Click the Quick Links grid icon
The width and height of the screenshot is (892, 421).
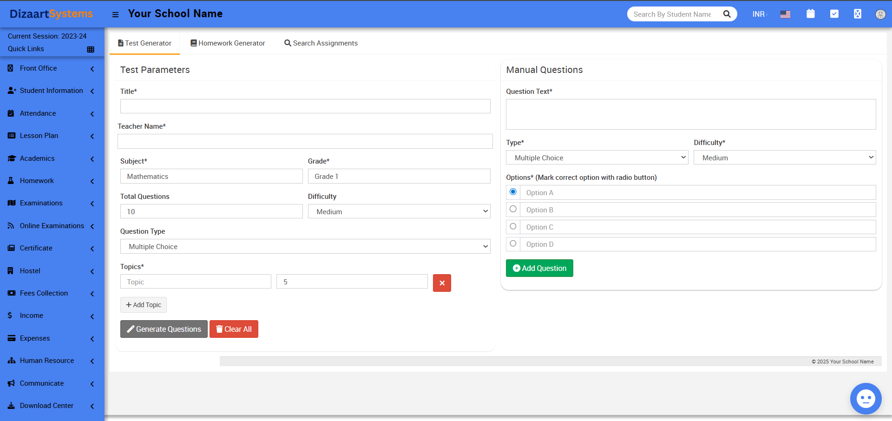pyautogui.click(x=91, y=49)
